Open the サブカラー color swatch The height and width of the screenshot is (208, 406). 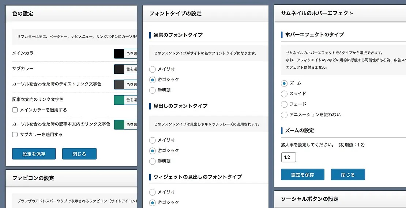pos(119,69)
